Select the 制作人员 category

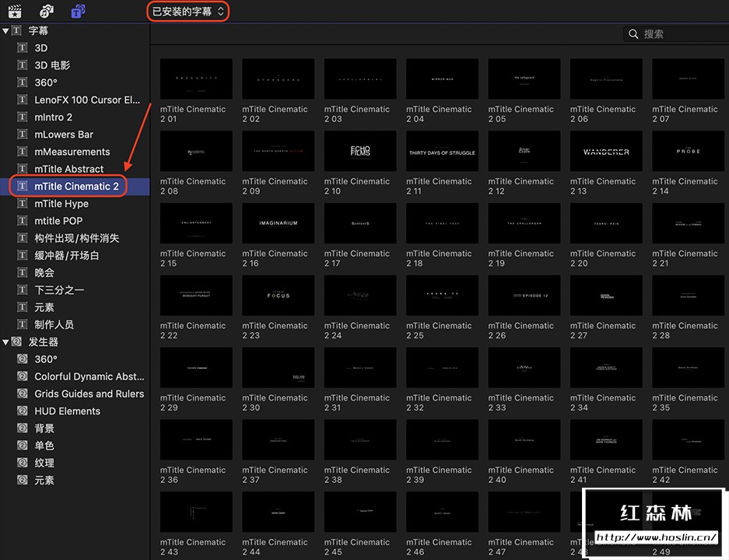click(54, 325)
